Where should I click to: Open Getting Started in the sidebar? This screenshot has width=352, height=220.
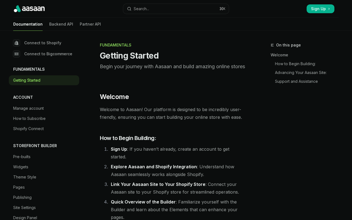pyautogui.click(x=44, y=80)
